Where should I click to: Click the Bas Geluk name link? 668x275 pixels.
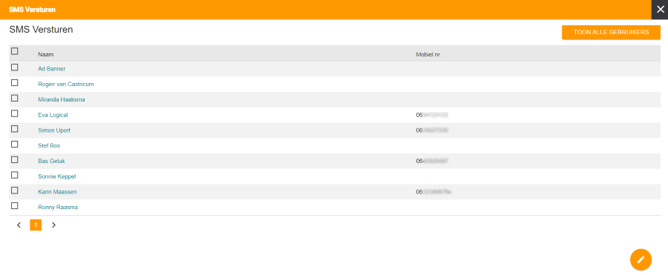coord(51,161)
